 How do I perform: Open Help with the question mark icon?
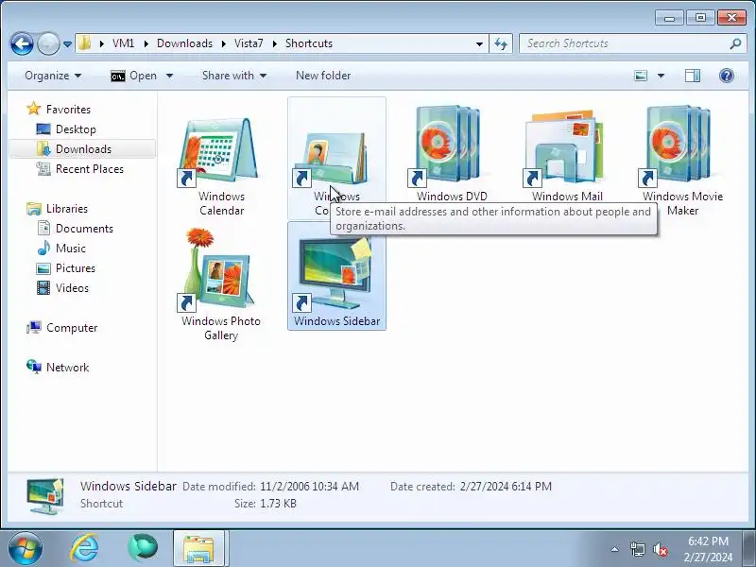[726, 76]
